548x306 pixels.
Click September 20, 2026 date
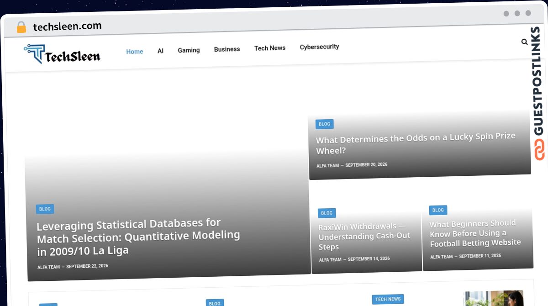pos(366,165)
